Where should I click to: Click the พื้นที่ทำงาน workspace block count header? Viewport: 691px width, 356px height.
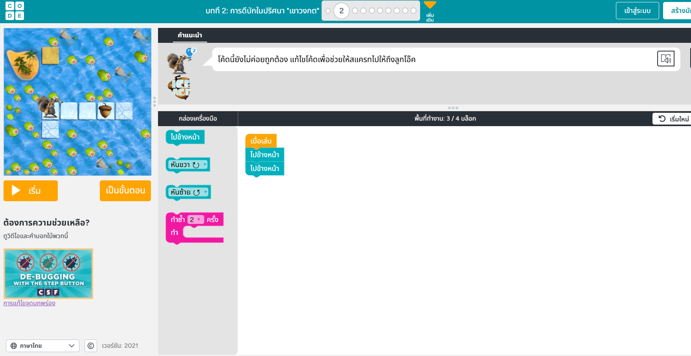pos(445,119)
